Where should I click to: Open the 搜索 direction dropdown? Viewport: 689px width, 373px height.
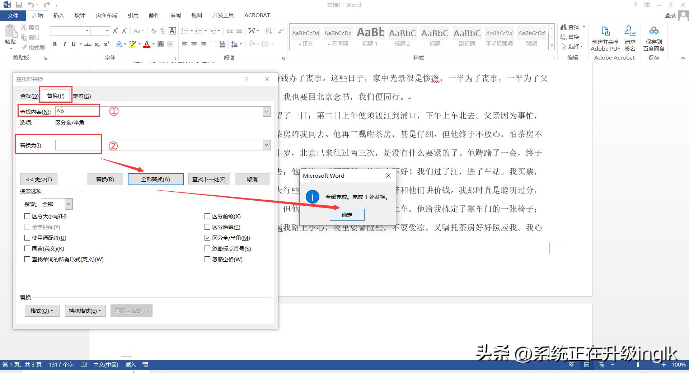pyautogui.click(x=69, y=204)
